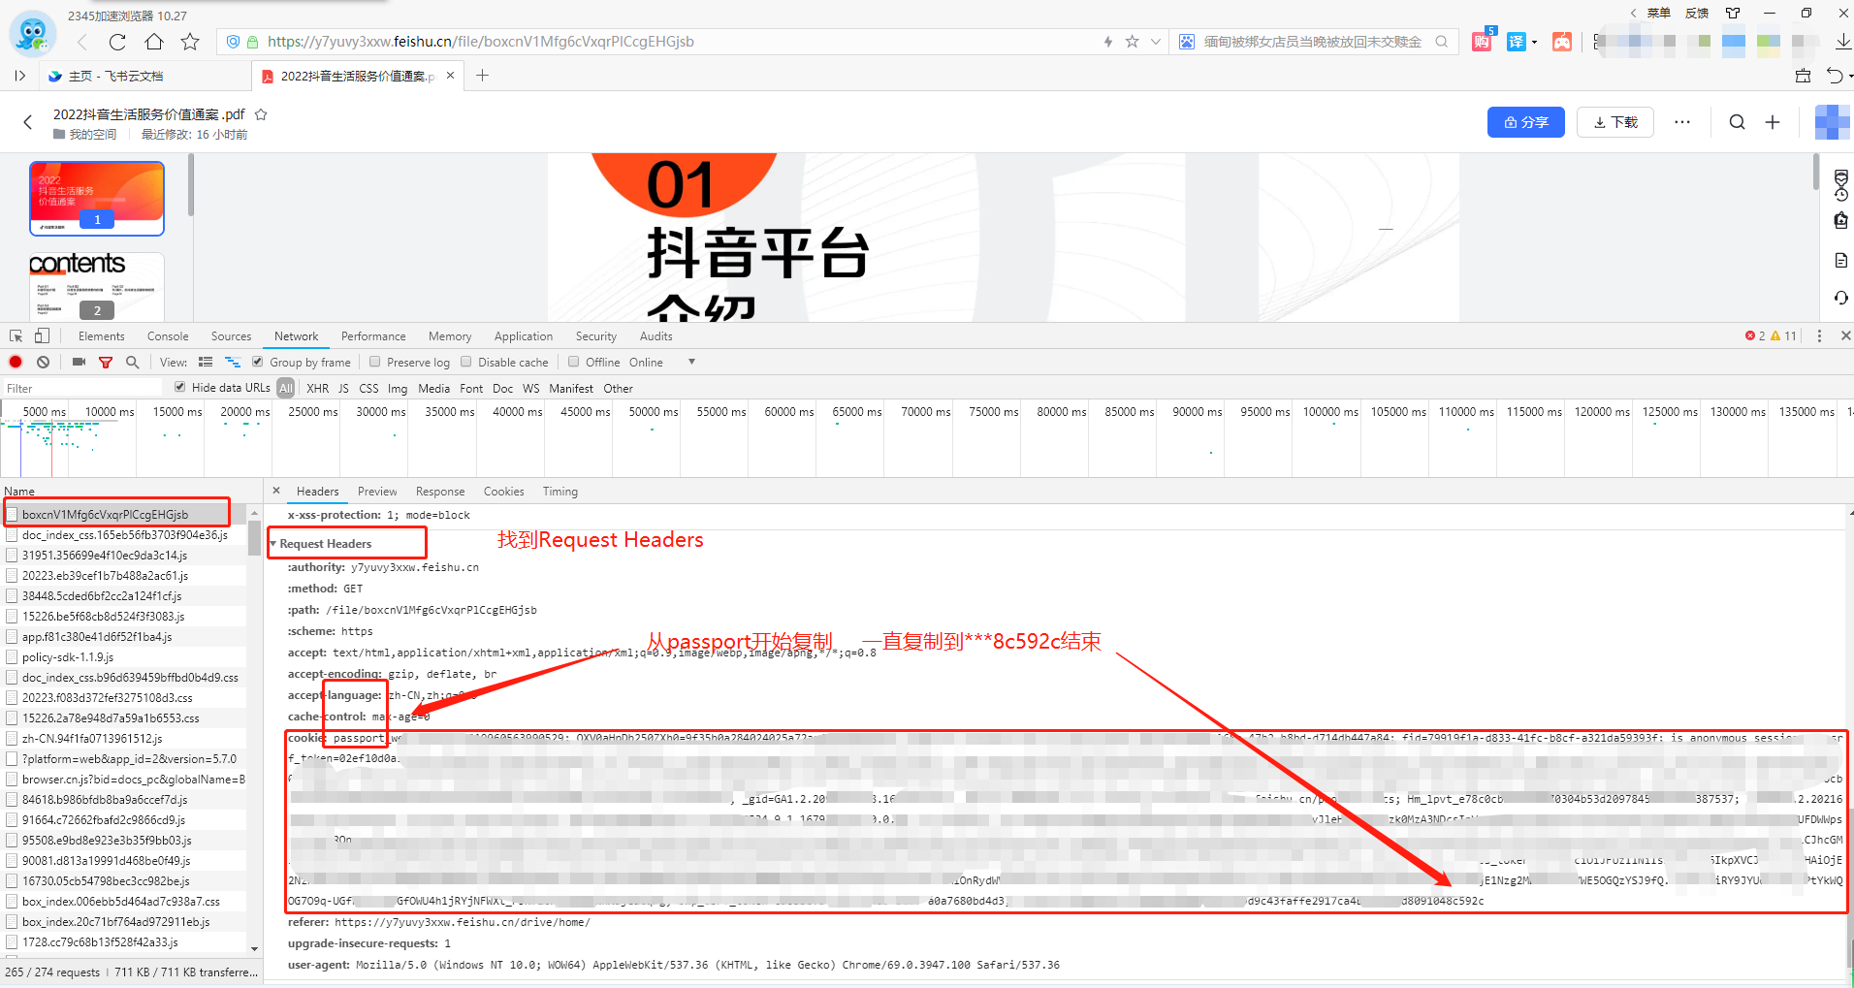The image size is (1854, 988).
Task: Open the Response tab of the request
Action: (x=439, y=492)
